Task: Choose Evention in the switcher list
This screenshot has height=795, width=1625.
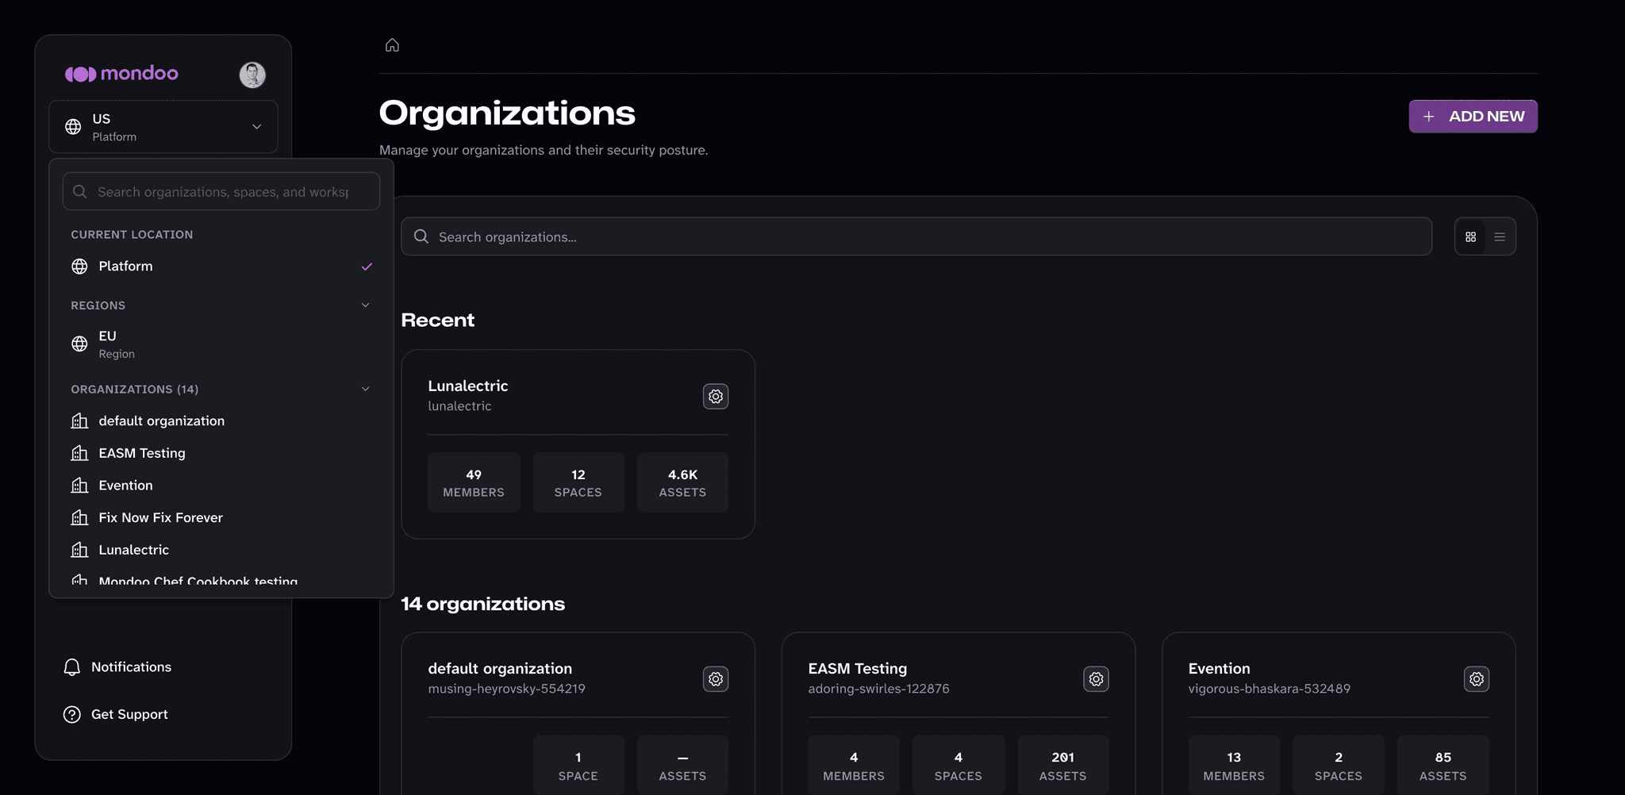Action: 221,486
